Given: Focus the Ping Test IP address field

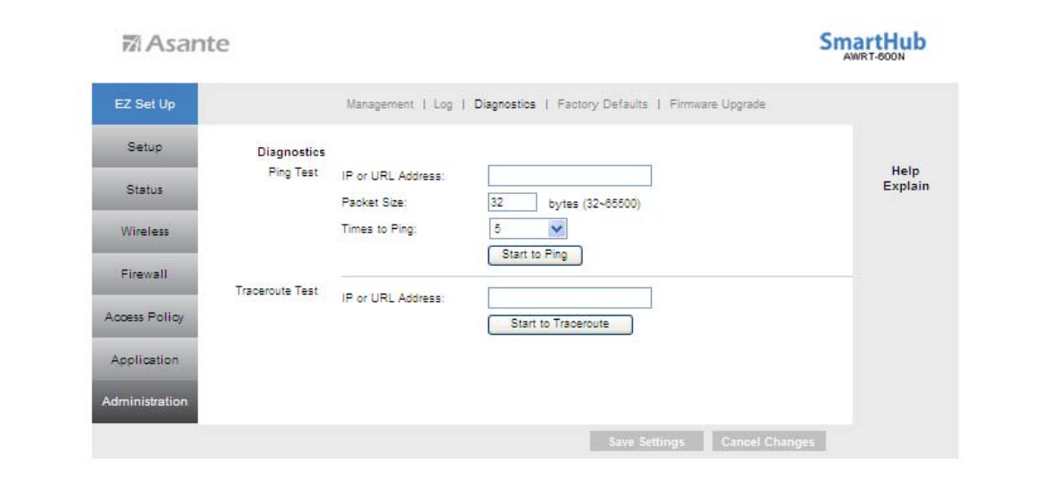Looking at the screenshot, I should [570, 176].
